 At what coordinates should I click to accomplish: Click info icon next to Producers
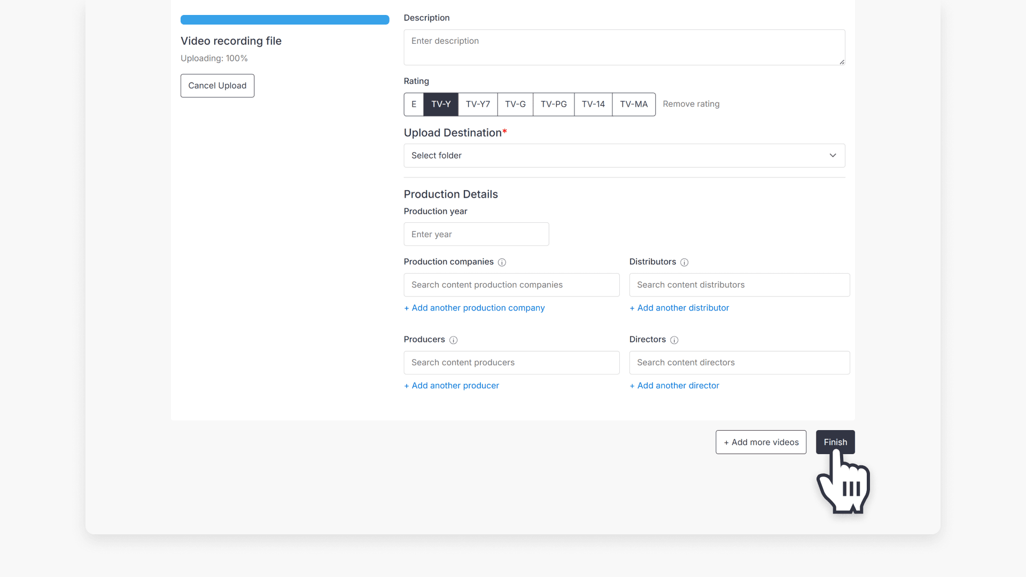coord(453,340)
